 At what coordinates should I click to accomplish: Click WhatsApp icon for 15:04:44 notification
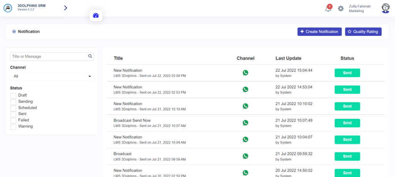pyautogui.click(x=245, y=73)
